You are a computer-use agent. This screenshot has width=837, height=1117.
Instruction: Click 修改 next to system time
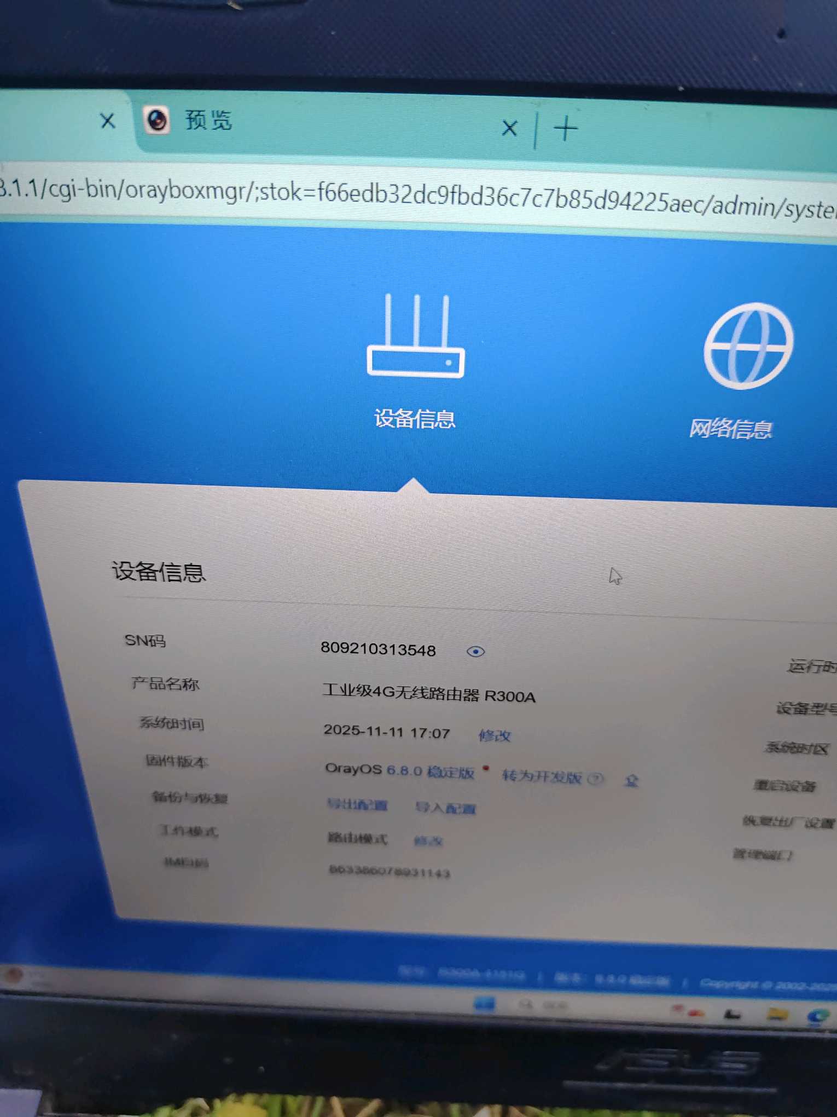click(x=494, y=735)
